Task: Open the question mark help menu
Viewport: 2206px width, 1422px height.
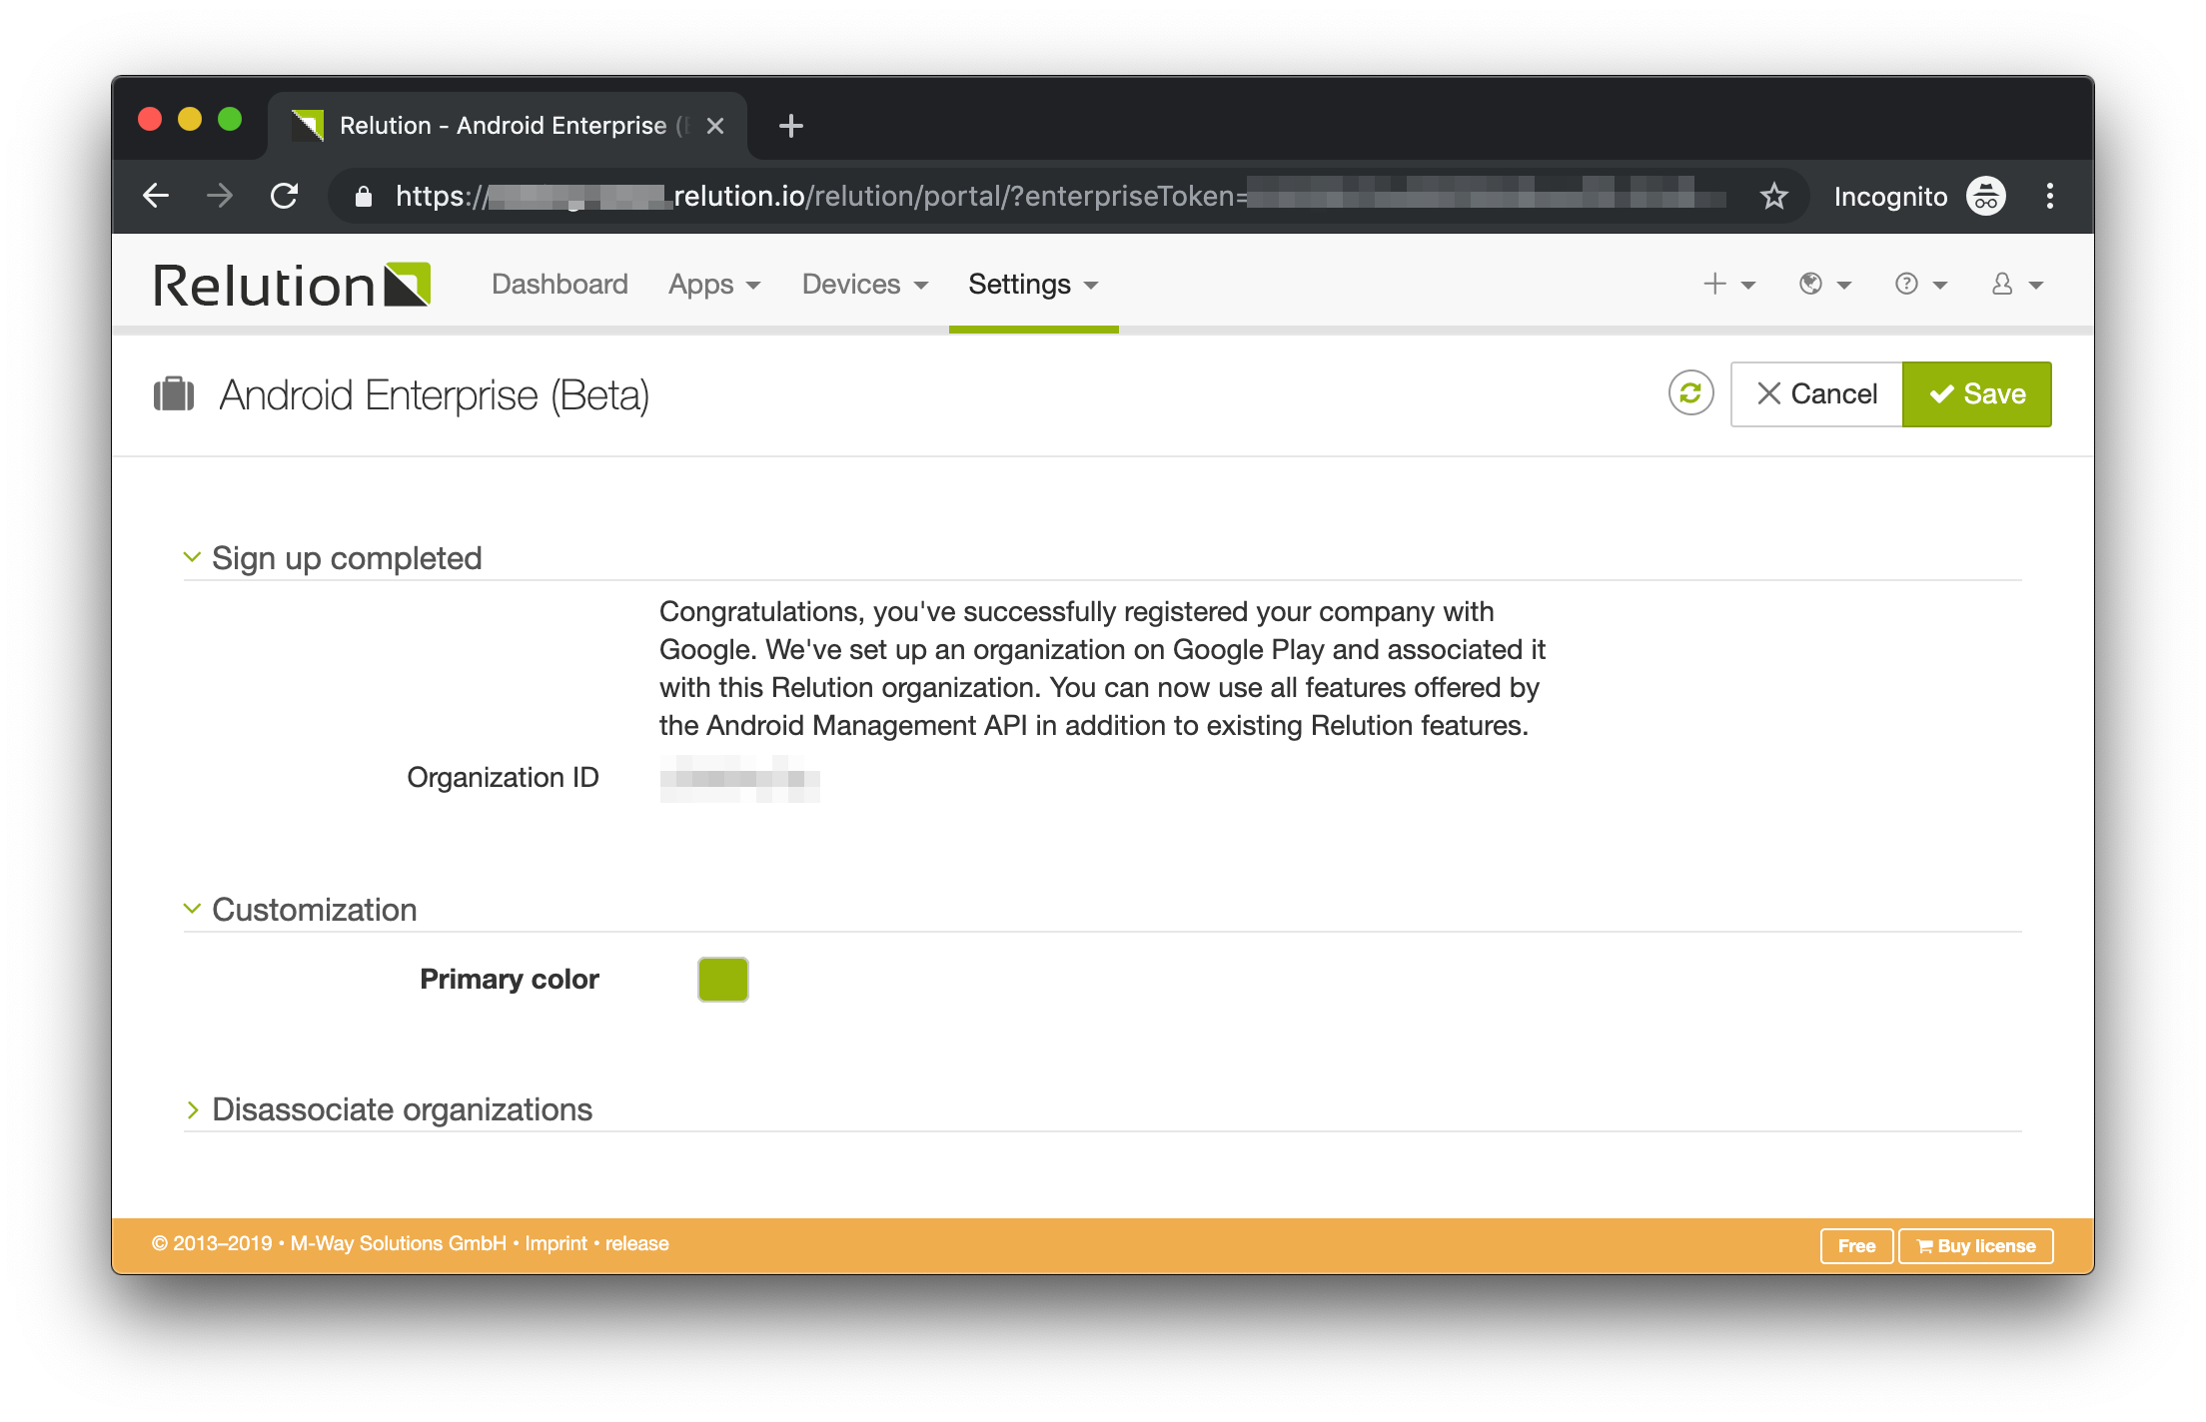Action: pyautogui.click(x=1921, y=285)
